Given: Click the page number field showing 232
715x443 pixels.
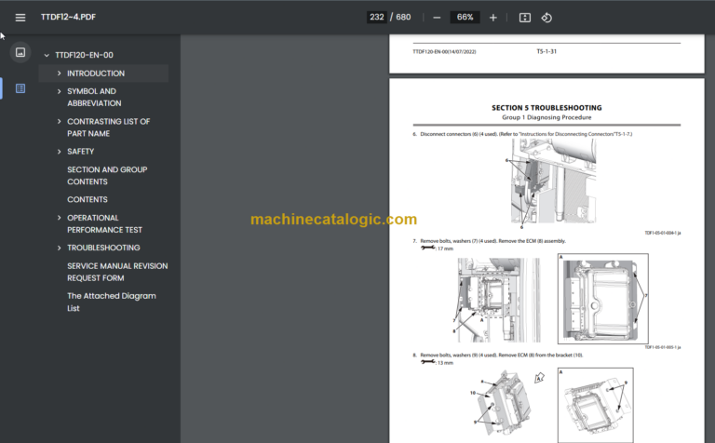Looking at the screenshot, I should (377, 18).
